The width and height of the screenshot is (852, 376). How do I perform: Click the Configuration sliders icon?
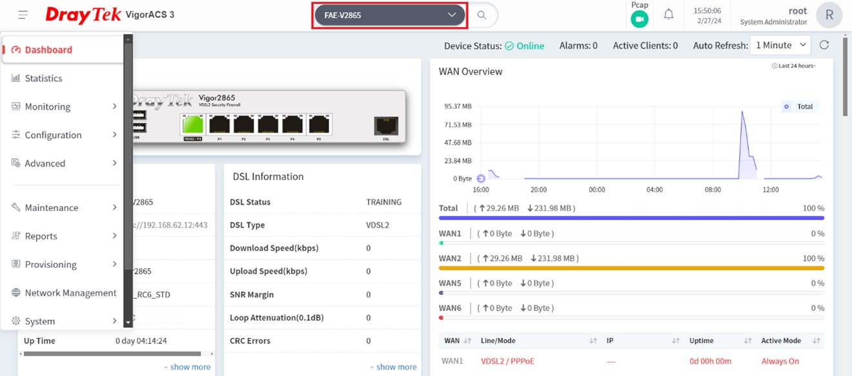(x=16, y=135)
